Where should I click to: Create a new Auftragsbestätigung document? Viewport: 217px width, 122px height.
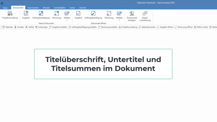[x=41, y=15]
